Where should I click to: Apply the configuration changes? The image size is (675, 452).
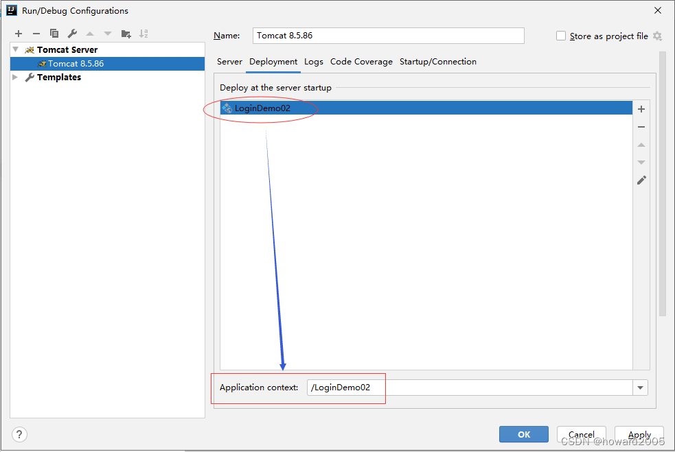[x=639, y=434]
